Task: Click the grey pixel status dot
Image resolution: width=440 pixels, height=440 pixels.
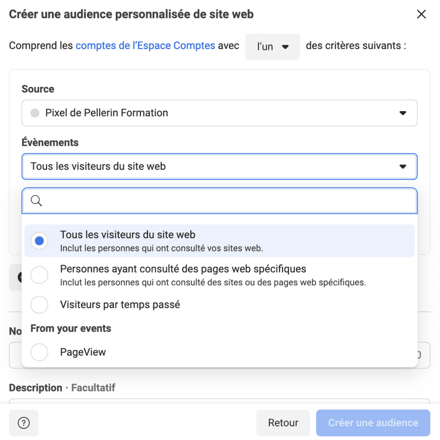Action: tap(35, 113)
